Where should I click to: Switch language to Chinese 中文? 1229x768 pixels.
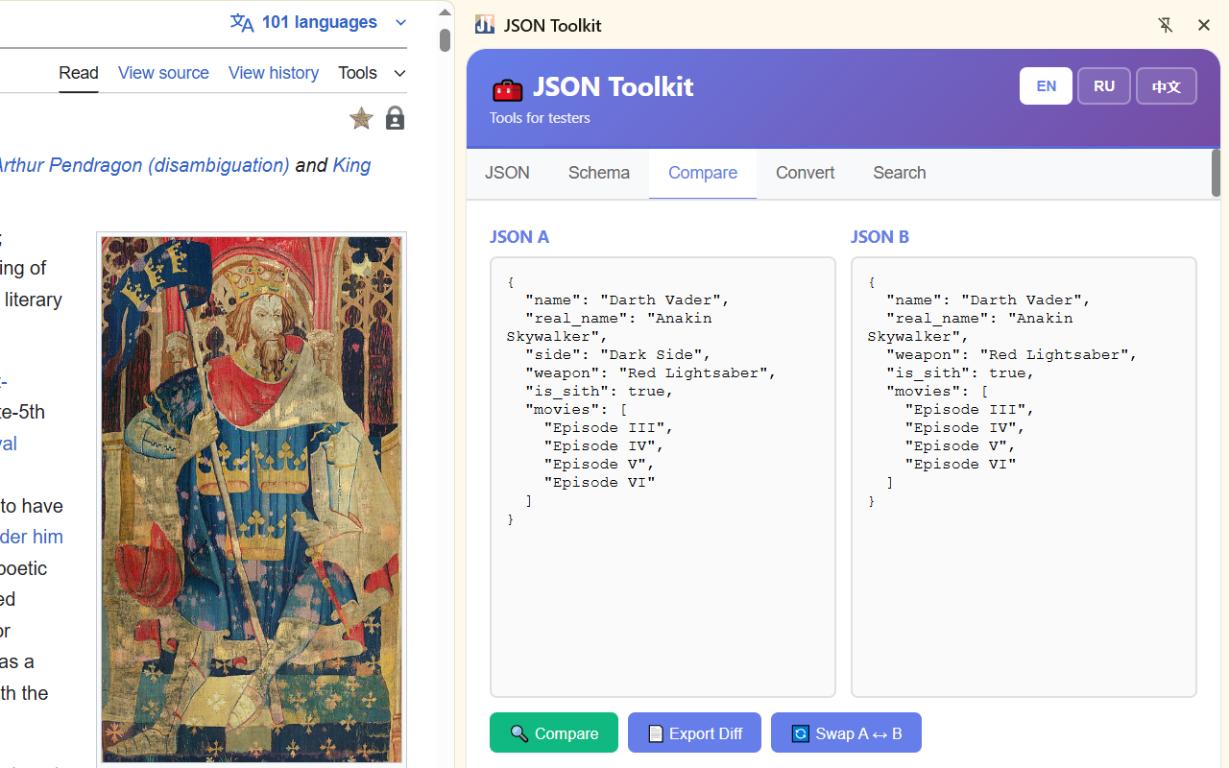pos(1167,86)
